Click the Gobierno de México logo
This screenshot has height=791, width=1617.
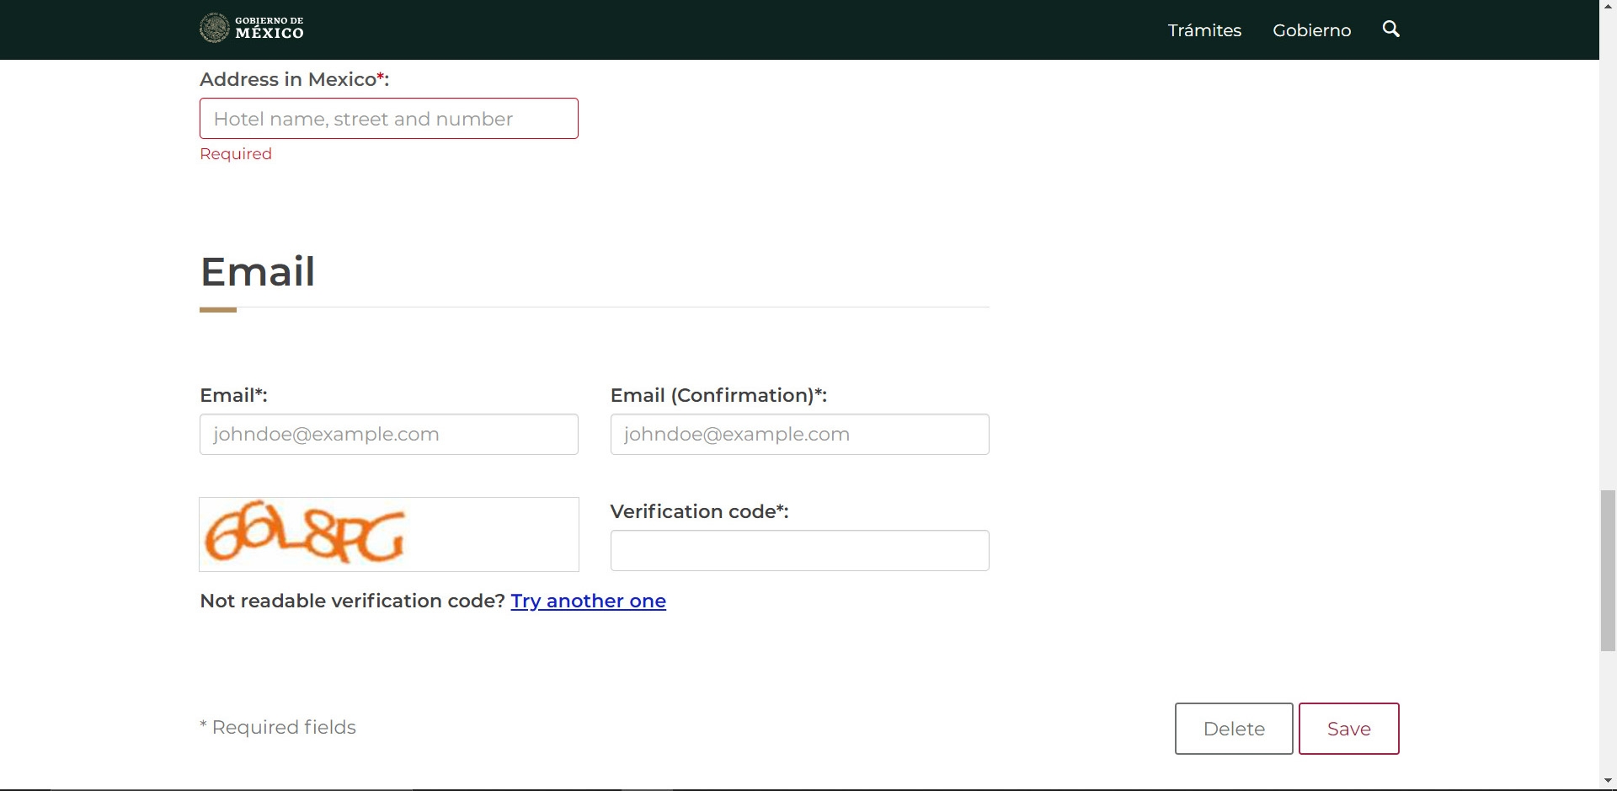pyautogui.click(x=251, y=29)
